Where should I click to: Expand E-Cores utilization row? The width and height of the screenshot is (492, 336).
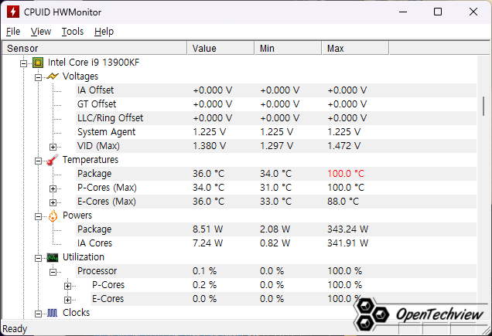point(68,300)
